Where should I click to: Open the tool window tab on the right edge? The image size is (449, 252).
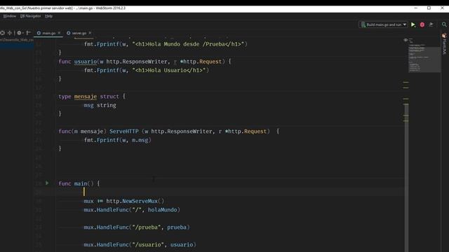pyautogui.click(x=444, y=43)
